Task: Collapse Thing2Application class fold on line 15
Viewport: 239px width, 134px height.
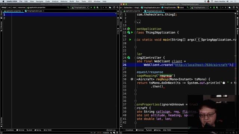Action: pos(135,32)
